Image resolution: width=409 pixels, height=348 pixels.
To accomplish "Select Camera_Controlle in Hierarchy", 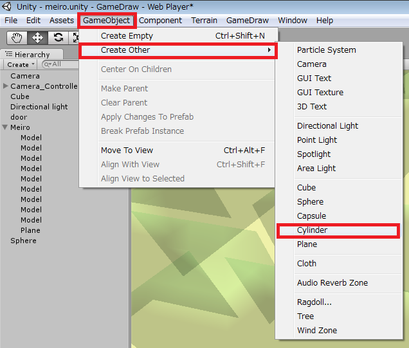I will click(44, 86).
